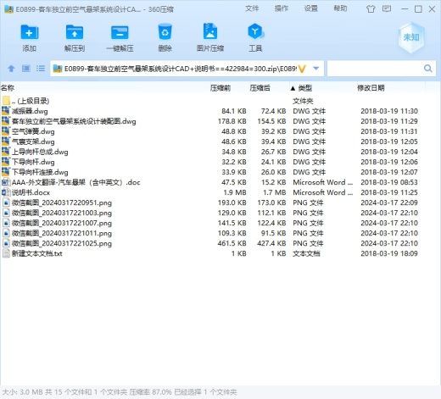
Task: Click the 说明书.docx Word file icon
Action: (6, 192)
